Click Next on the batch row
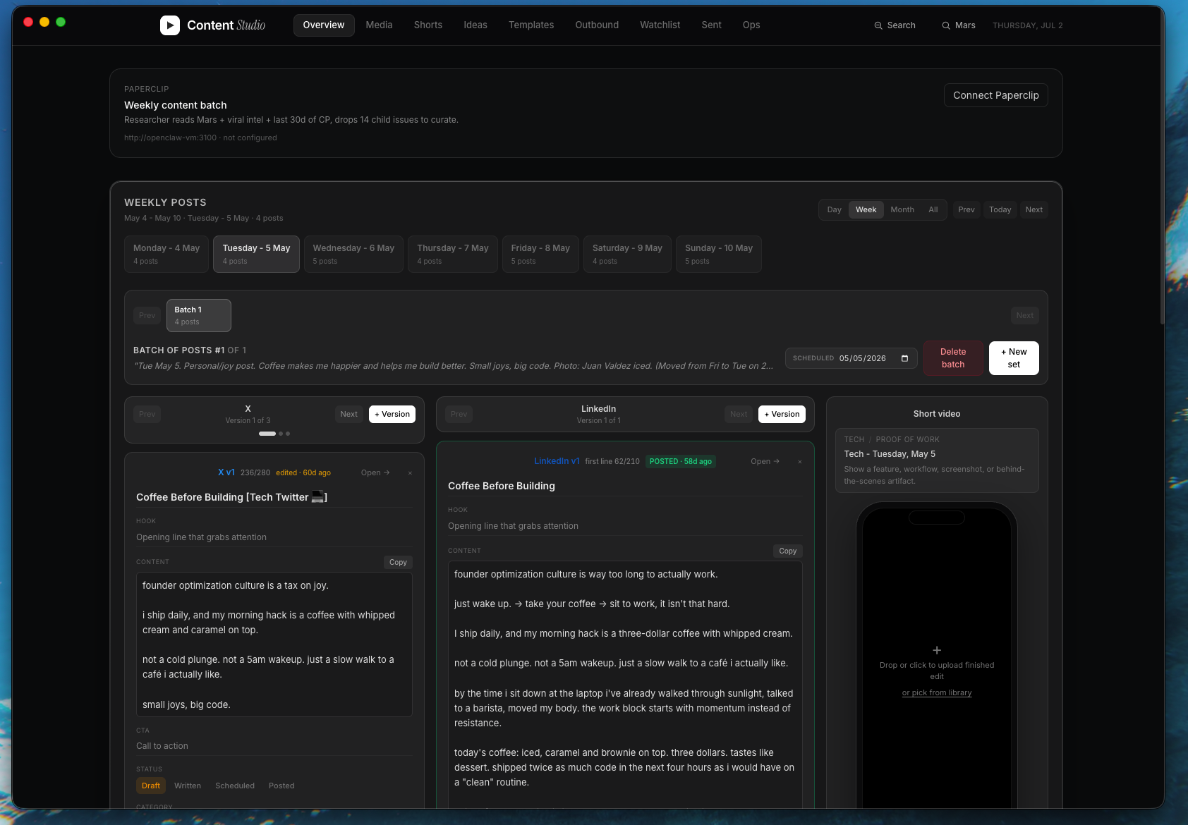This screenshot has width=1188, height=825. 1025,316
